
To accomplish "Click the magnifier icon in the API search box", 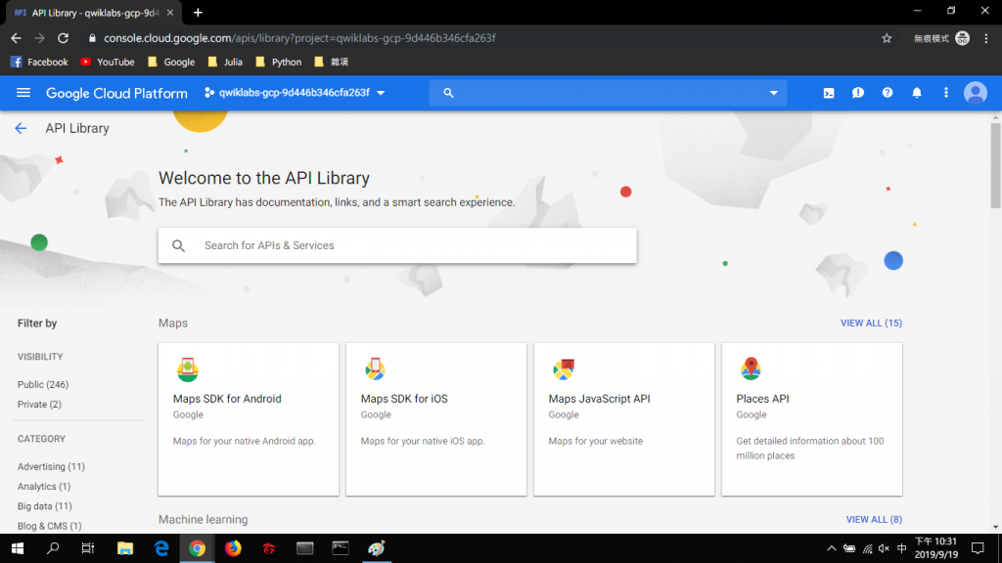I will [x=178, y=245].
